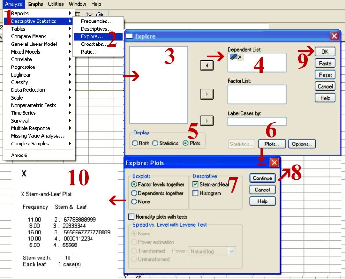Click Cancel in Explore: Plots dialog

tap(262, 190)
